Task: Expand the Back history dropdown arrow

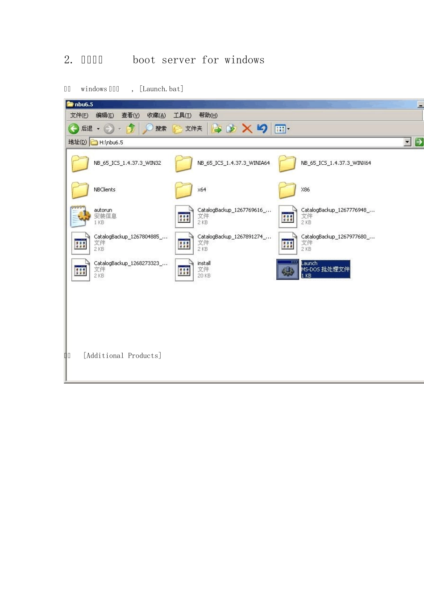Action: 98,129
